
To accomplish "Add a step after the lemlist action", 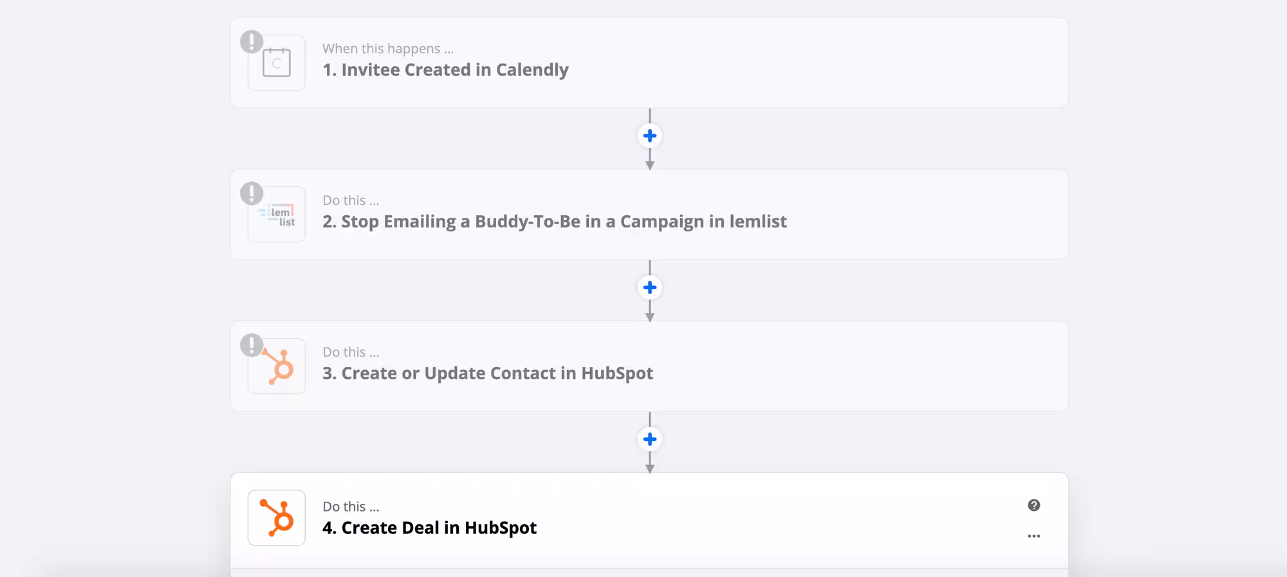I will point(650,287).
